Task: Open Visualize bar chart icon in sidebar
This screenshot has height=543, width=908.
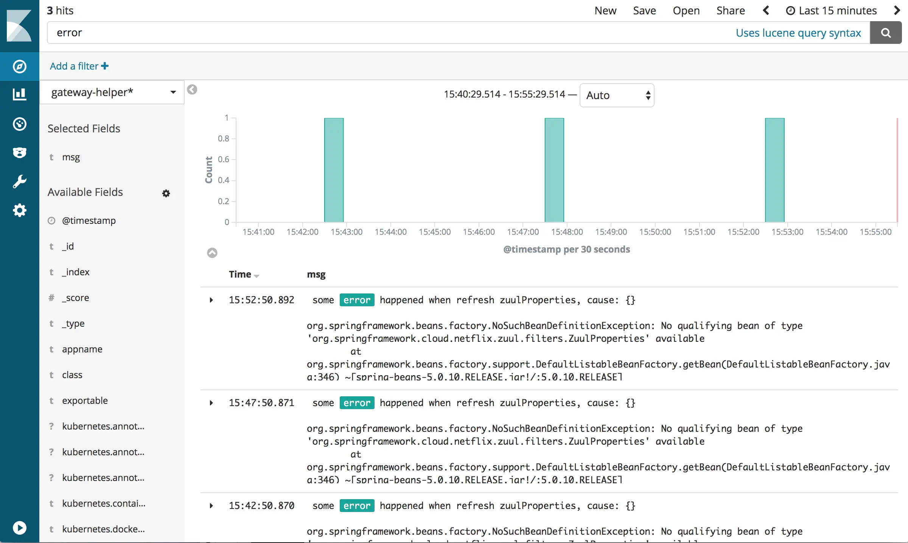Action: click(19, 95)
